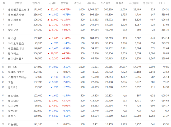Viewport: 171px width, 127px height.
Task: Click the 43,350 current price
Action: [x=39, y=87]
